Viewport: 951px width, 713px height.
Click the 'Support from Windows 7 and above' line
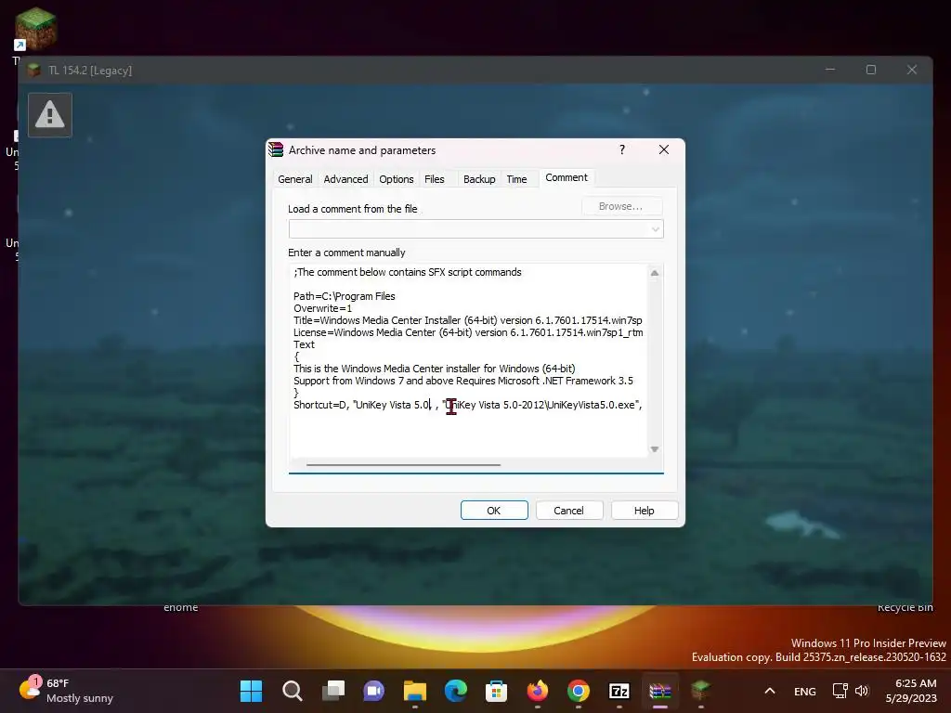[462, 381]
